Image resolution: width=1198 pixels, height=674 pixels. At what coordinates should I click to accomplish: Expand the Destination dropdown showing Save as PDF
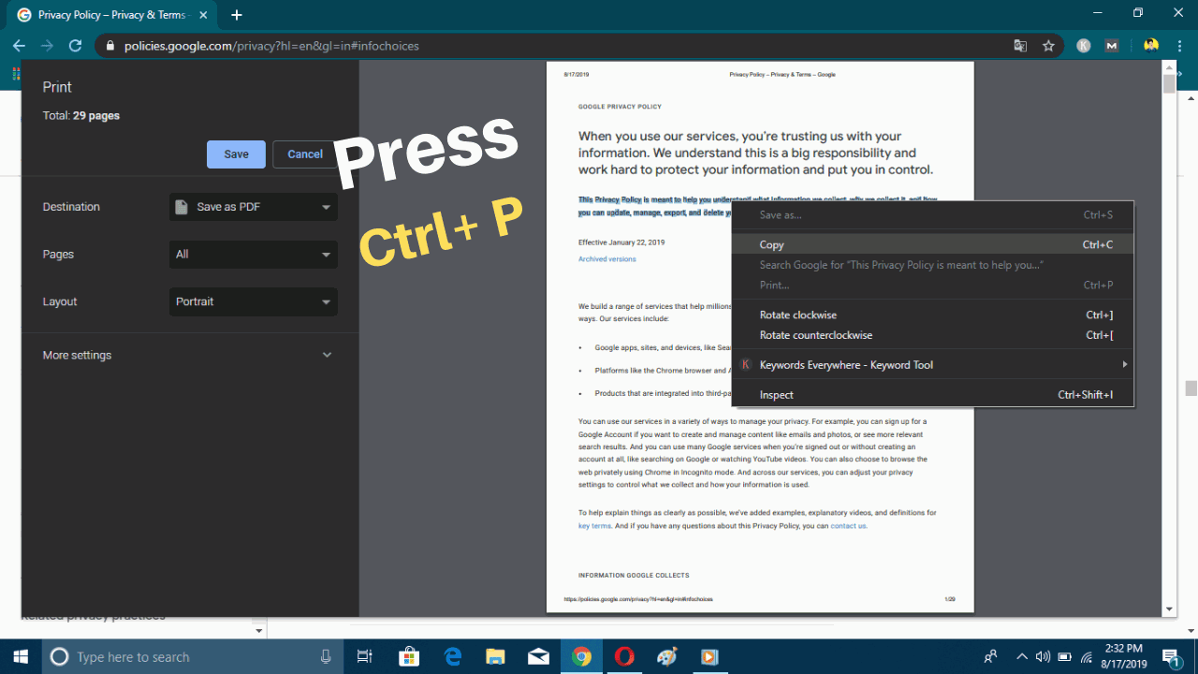(x=253, y=206)
